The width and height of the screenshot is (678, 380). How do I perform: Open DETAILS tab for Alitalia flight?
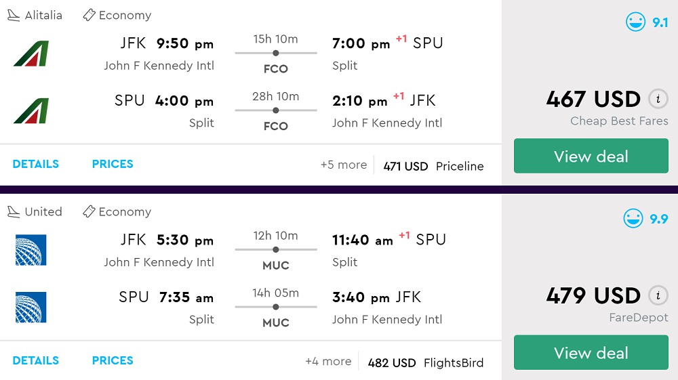click(x=36, y=164)
